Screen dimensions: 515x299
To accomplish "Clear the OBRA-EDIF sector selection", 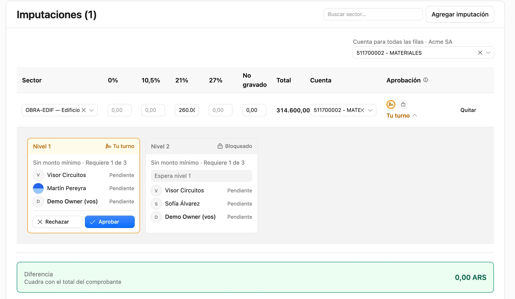I will pyautogui.click(x=84, y=110).
